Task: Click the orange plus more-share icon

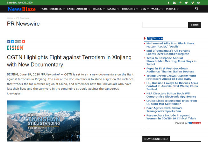Action: tap(23, 41)
